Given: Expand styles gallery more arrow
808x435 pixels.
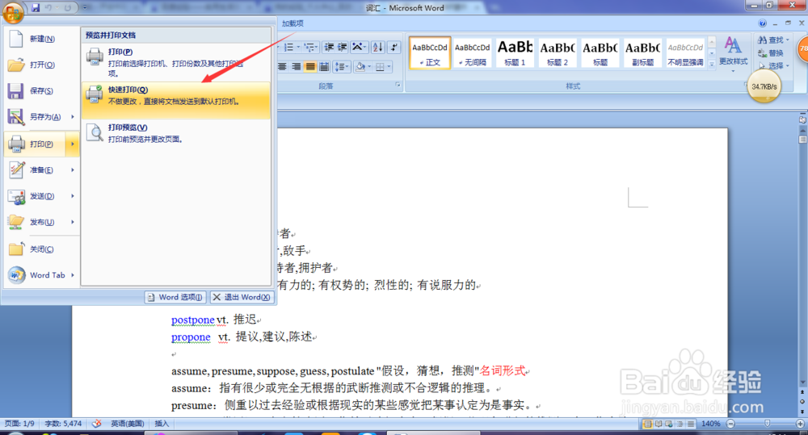Looking at the screenshot, I should click(x=712, y=64).
